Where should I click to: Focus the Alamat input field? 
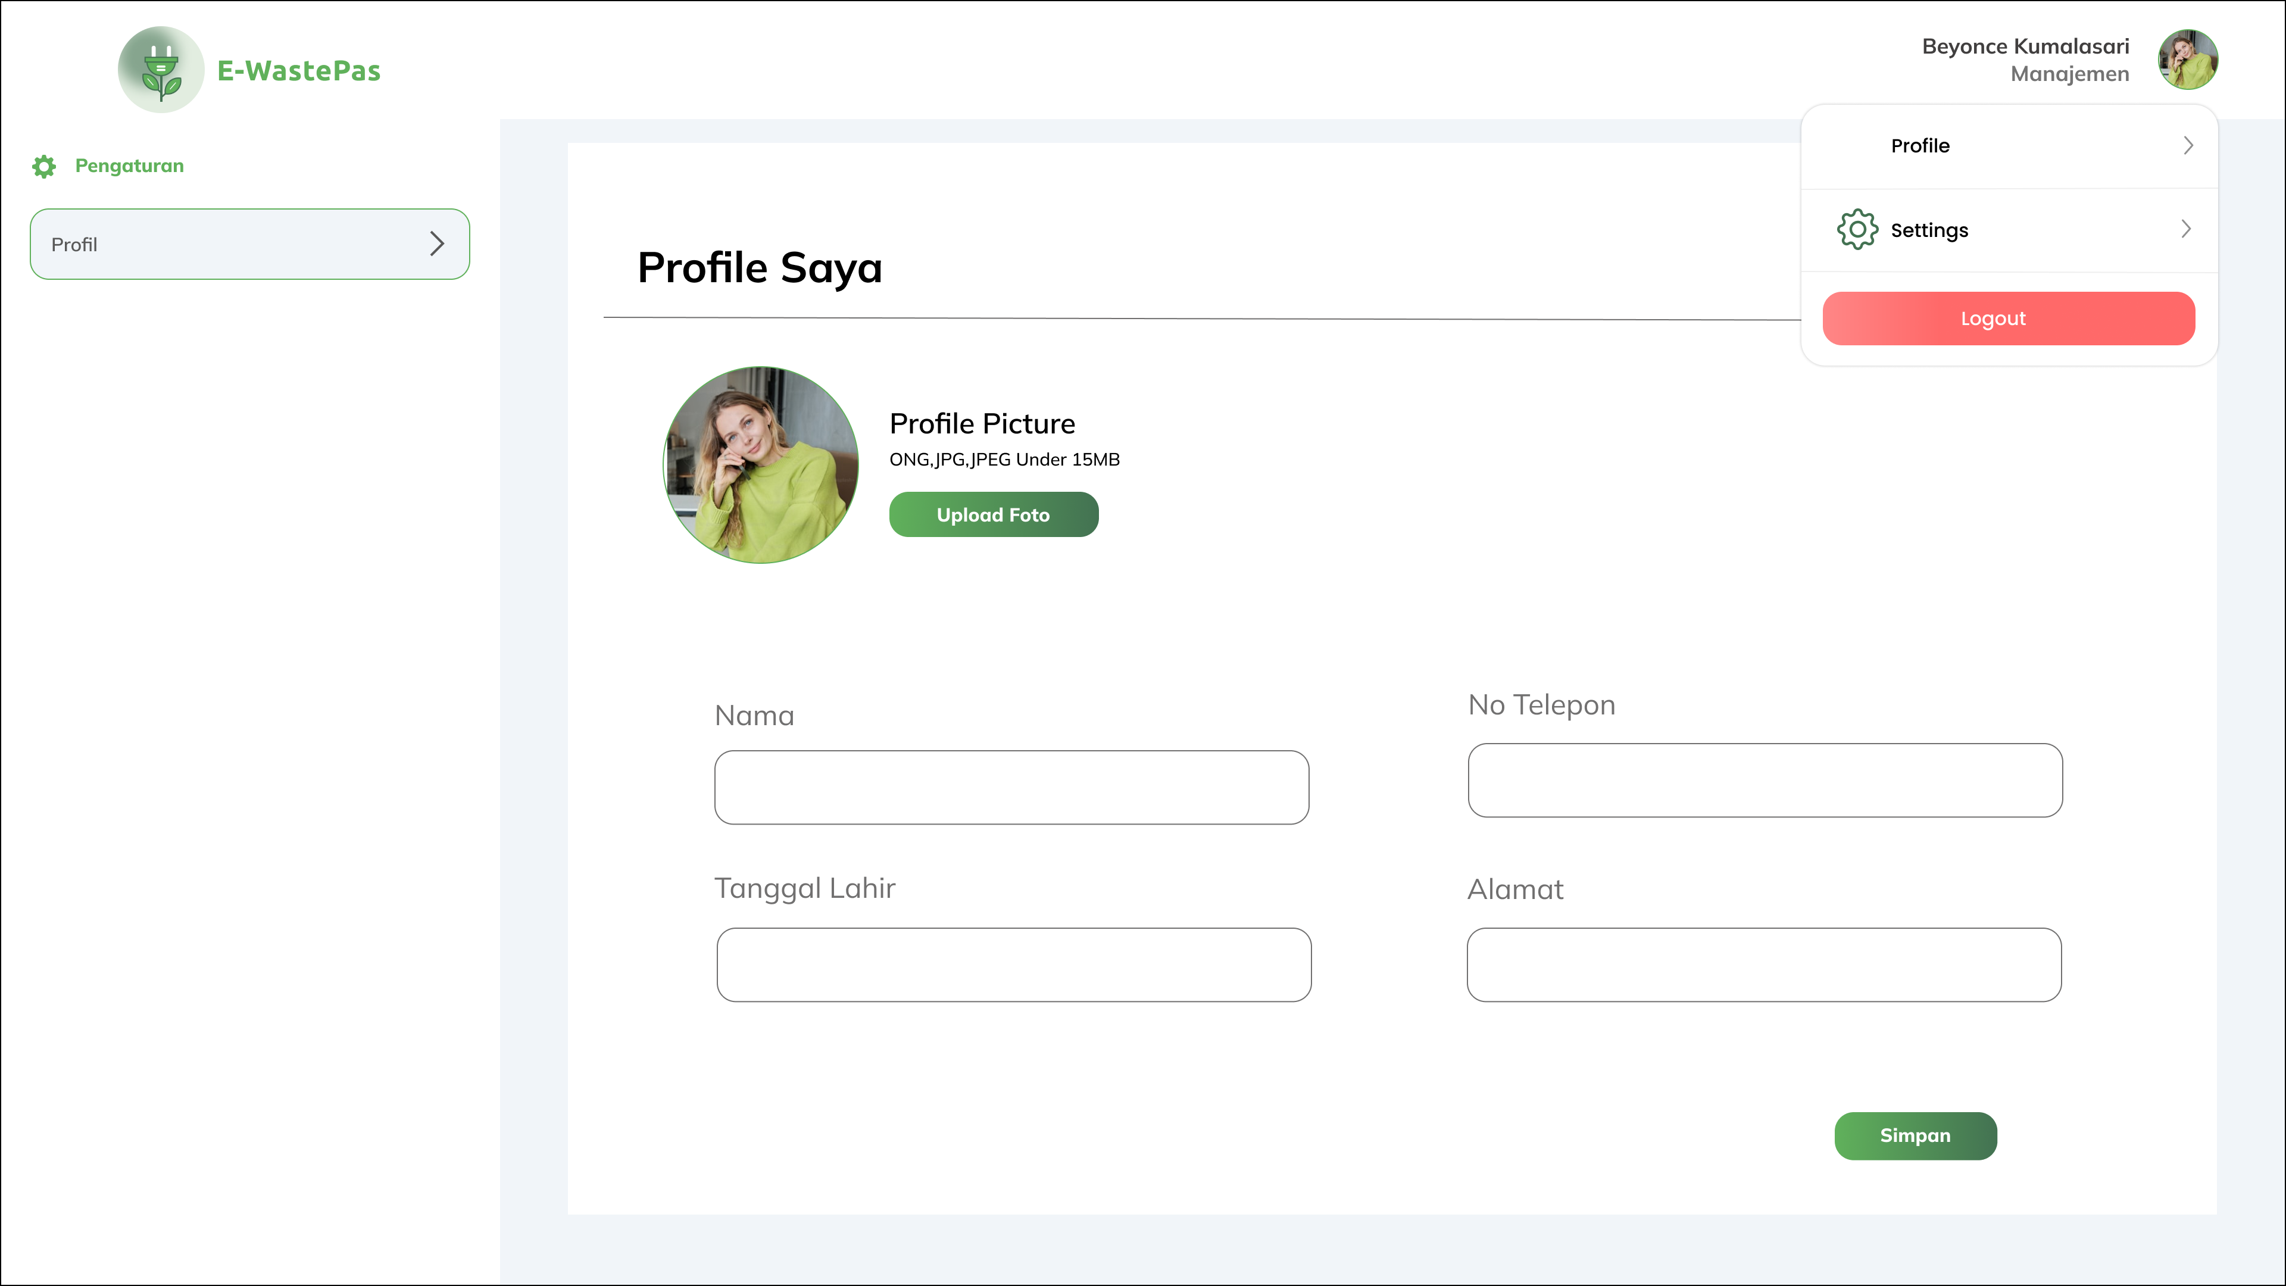pos(1763,964)
